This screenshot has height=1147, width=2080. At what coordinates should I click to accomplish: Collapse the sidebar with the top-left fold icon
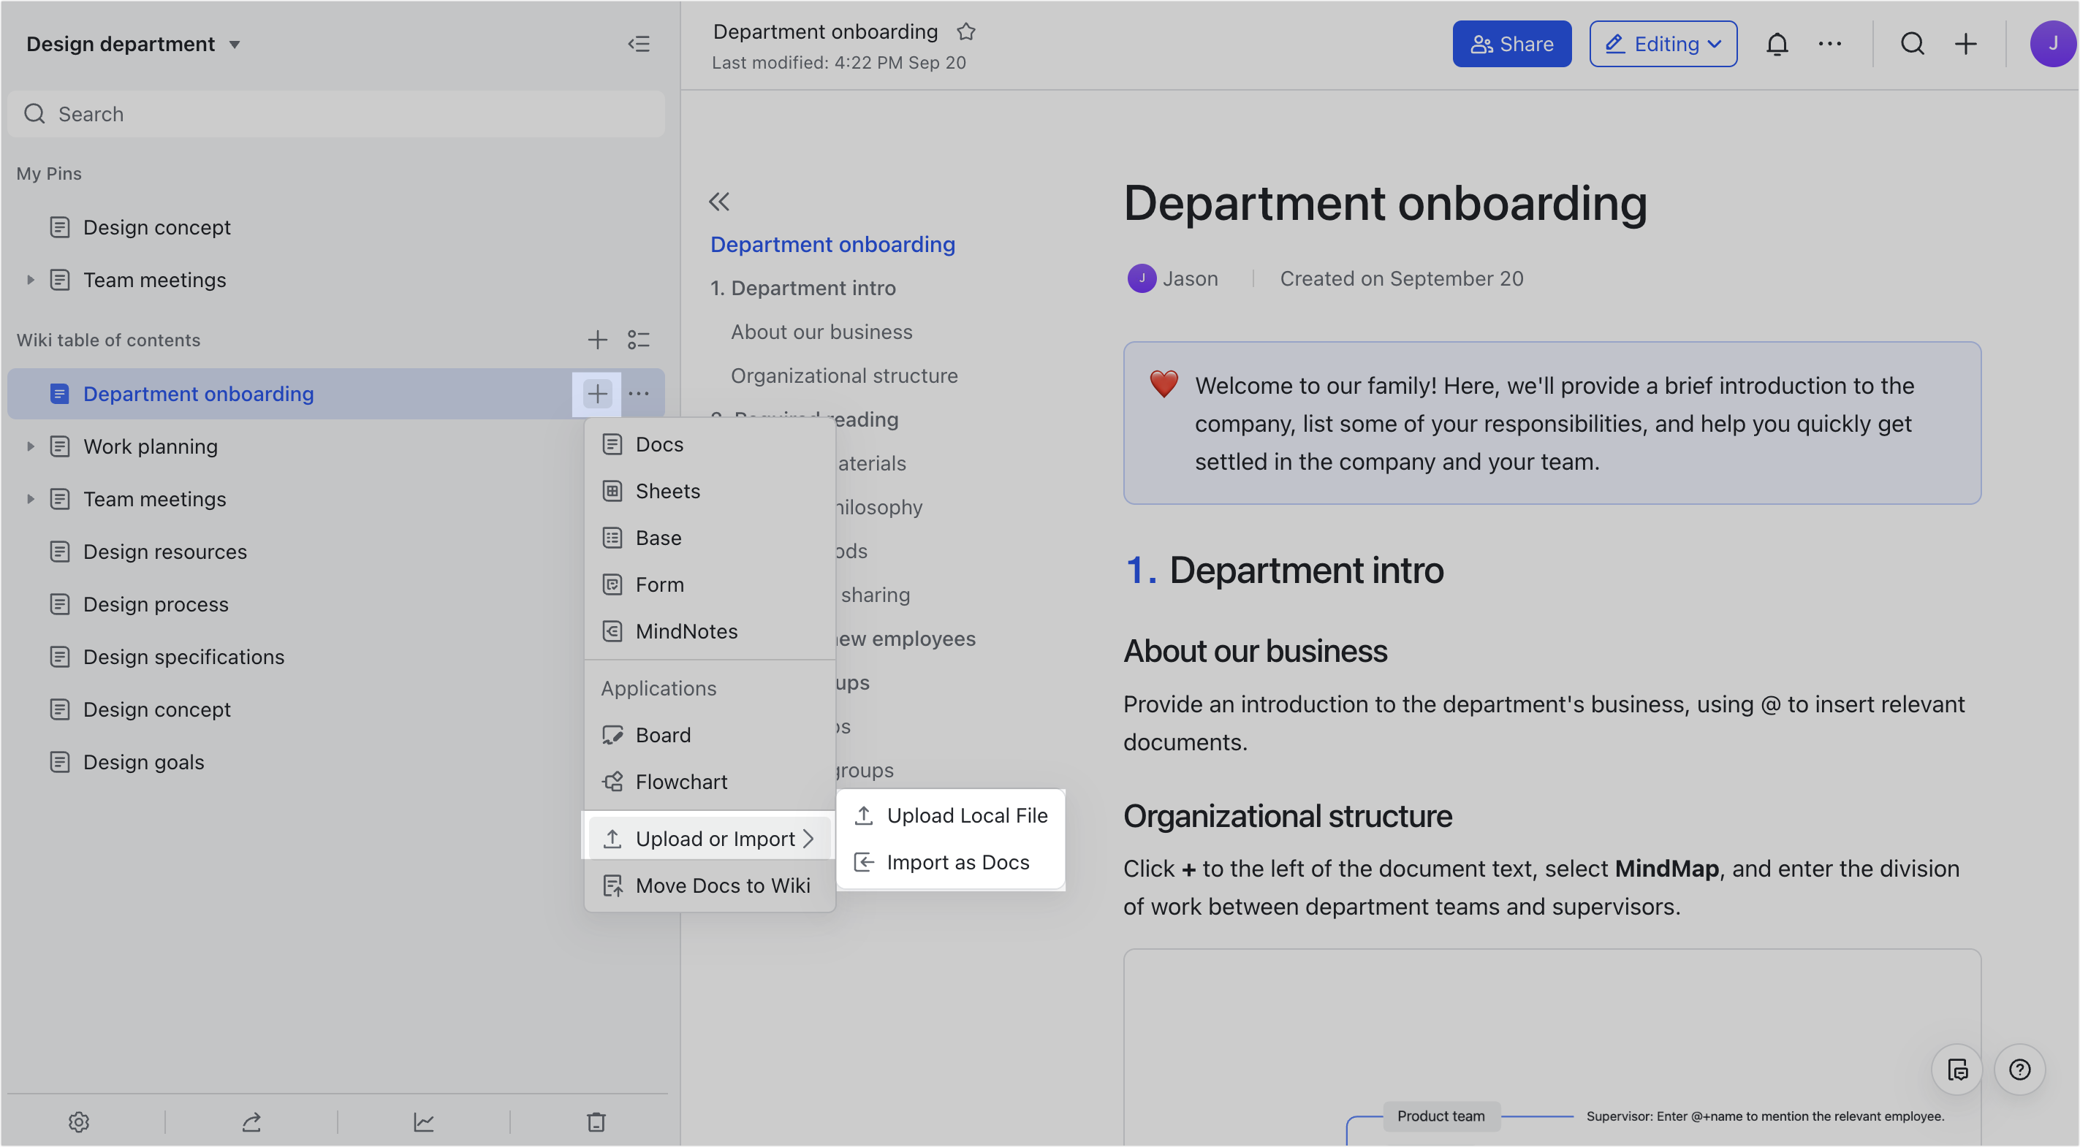coord(639,44)
